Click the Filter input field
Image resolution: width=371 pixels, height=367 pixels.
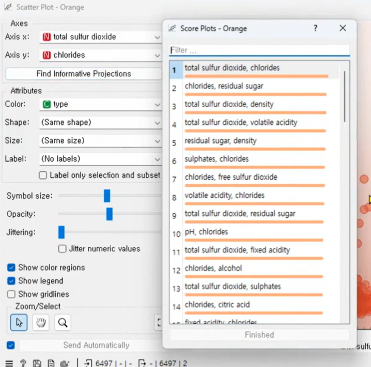(x=259, y=51)
